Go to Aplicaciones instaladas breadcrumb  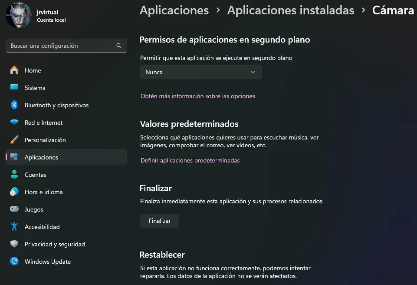[x=291, y=10]
